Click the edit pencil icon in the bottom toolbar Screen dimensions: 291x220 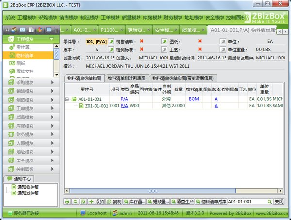click(83, 202)
